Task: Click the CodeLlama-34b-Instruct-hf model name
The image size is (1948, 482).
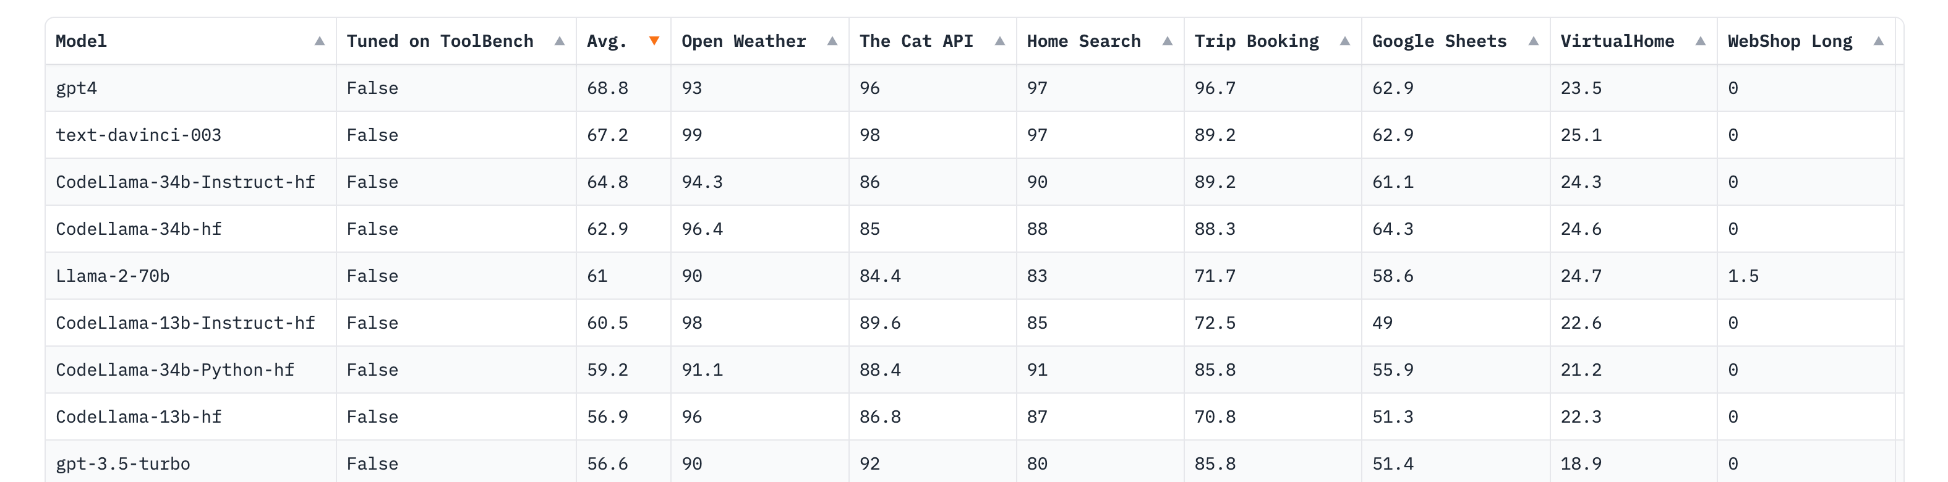Action: pos(186,182)
